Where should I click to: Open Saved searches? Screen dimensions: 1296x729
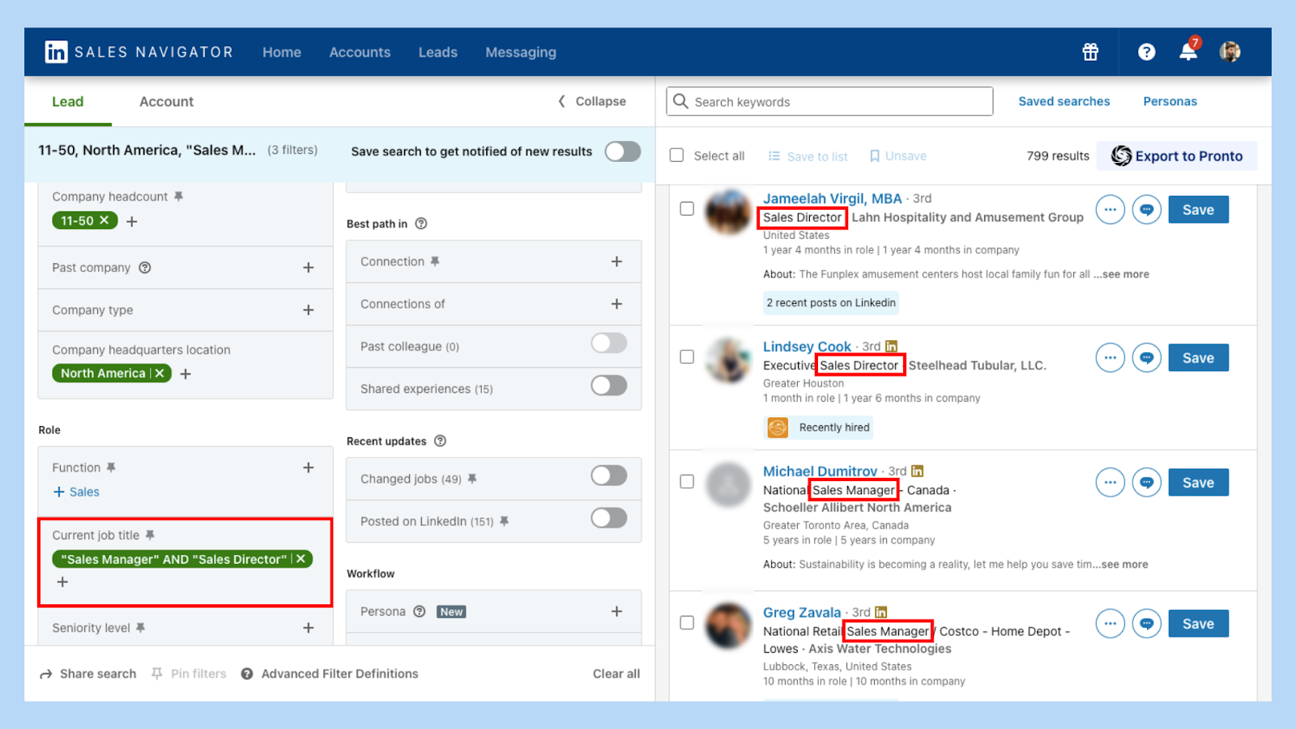(x=1064, y=101)
